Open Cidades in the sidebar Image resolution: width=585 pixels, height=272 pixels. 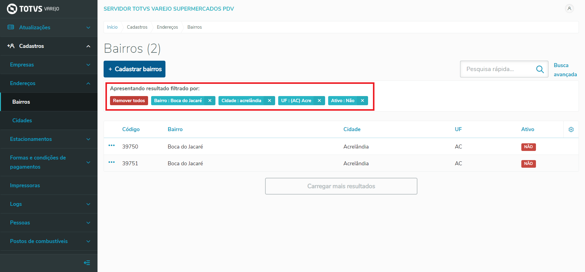(49, 120)
